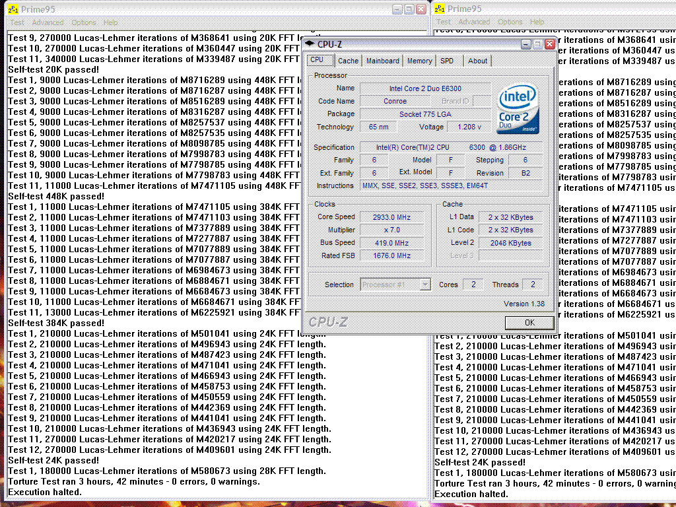Click "Self-test 448K passed!" in left Prime95 window
Screen dimensions: 676x507
click(56, 196)
